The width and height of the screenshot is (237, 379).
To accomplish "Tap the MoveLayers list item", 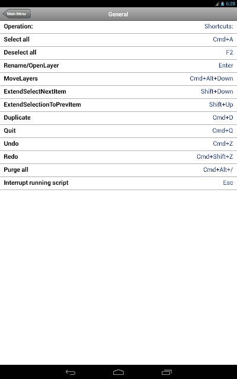I will (x=118, y=79).
